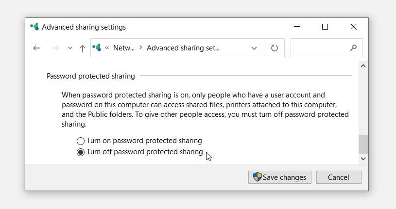Click the magnifier search icon
Viewport: 396px width, 209px height.
(x=353, y=48)
